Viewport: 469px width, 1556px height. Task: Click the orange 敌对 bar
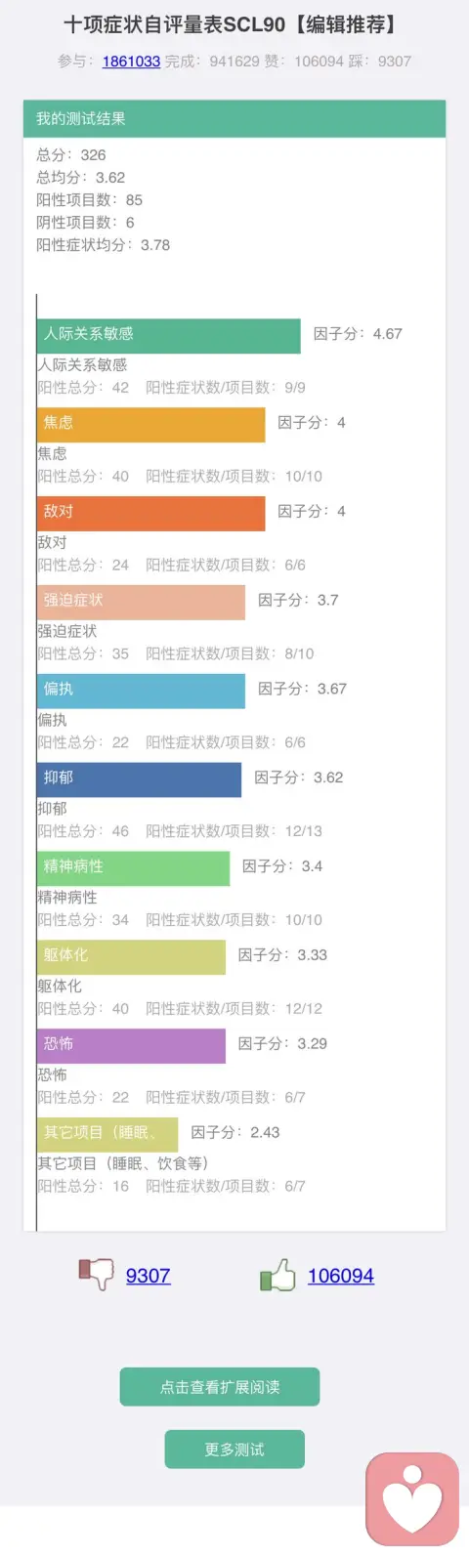point(151,513)
